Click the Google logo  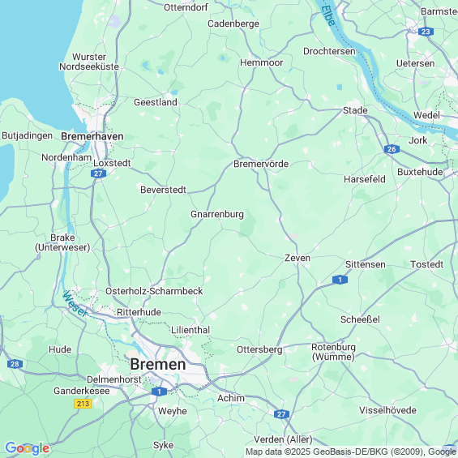pos(28,448)
